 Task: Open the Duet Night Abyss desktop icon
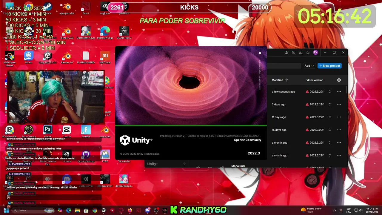86,33
